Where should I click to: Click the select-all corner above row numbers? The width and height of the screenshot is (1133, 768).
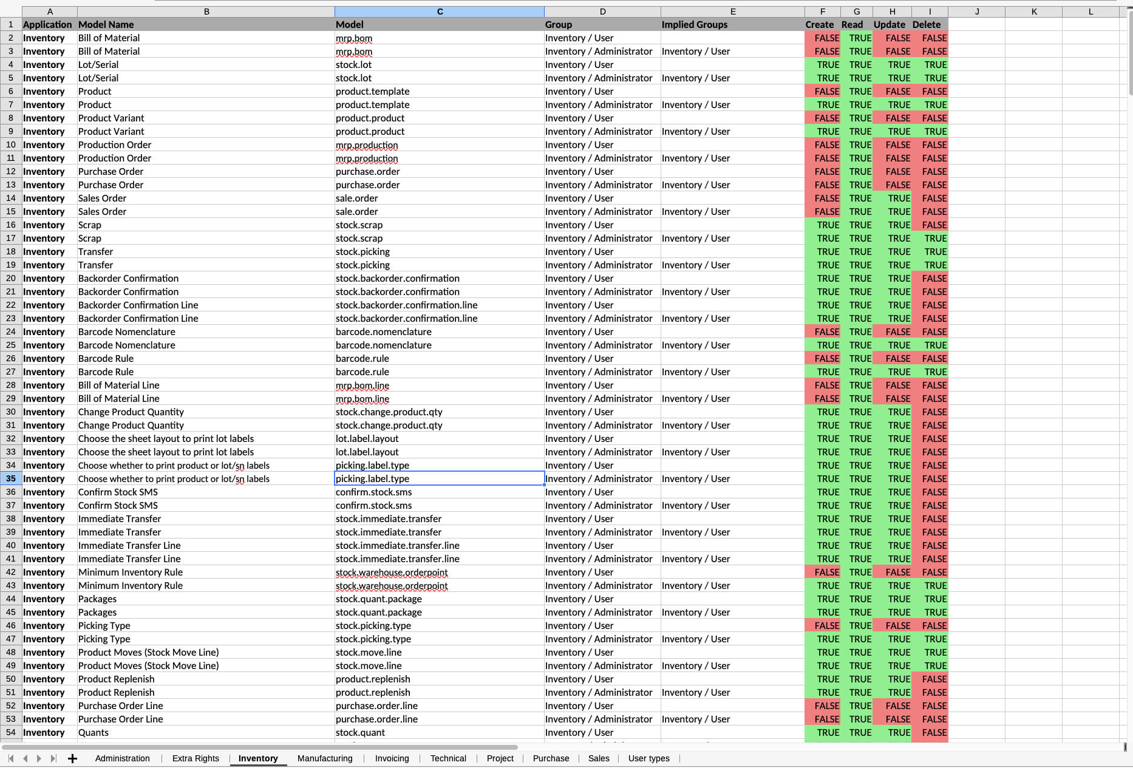click(x=10, y=11)
